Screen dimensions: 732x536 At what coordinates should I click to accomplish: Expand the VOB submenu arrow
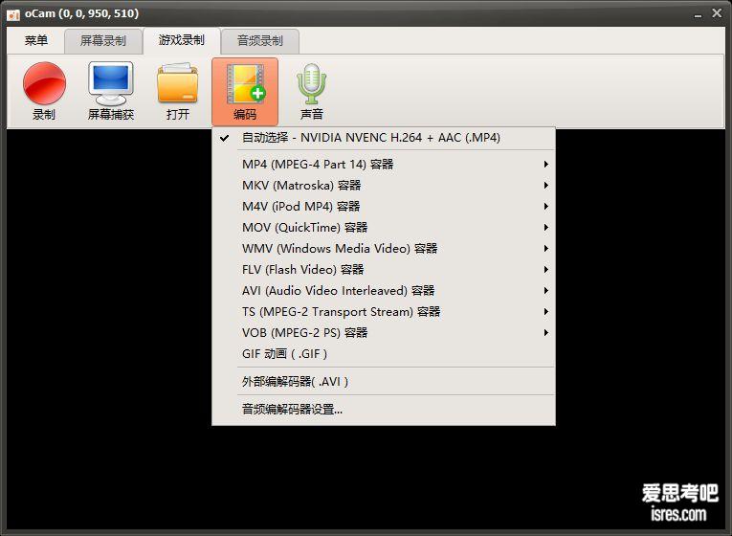(545, 332)
